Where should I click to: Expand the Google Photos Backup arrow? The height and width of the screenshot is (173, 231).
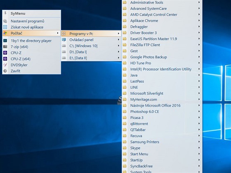click(x=199, y=57)
